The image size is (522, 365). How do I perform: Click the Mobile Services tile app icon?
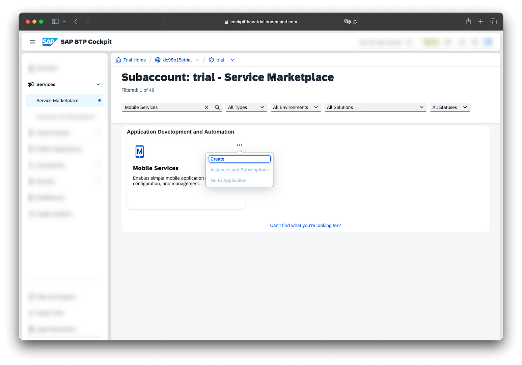139,152
